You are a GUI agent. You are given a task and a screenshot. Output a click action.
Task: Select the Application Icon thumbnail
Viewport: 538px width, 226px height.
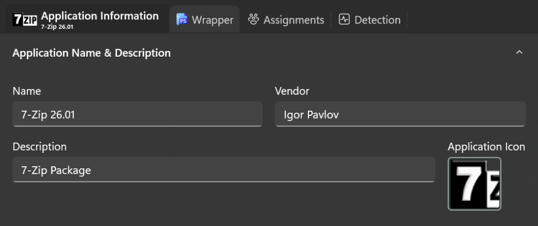474,184
